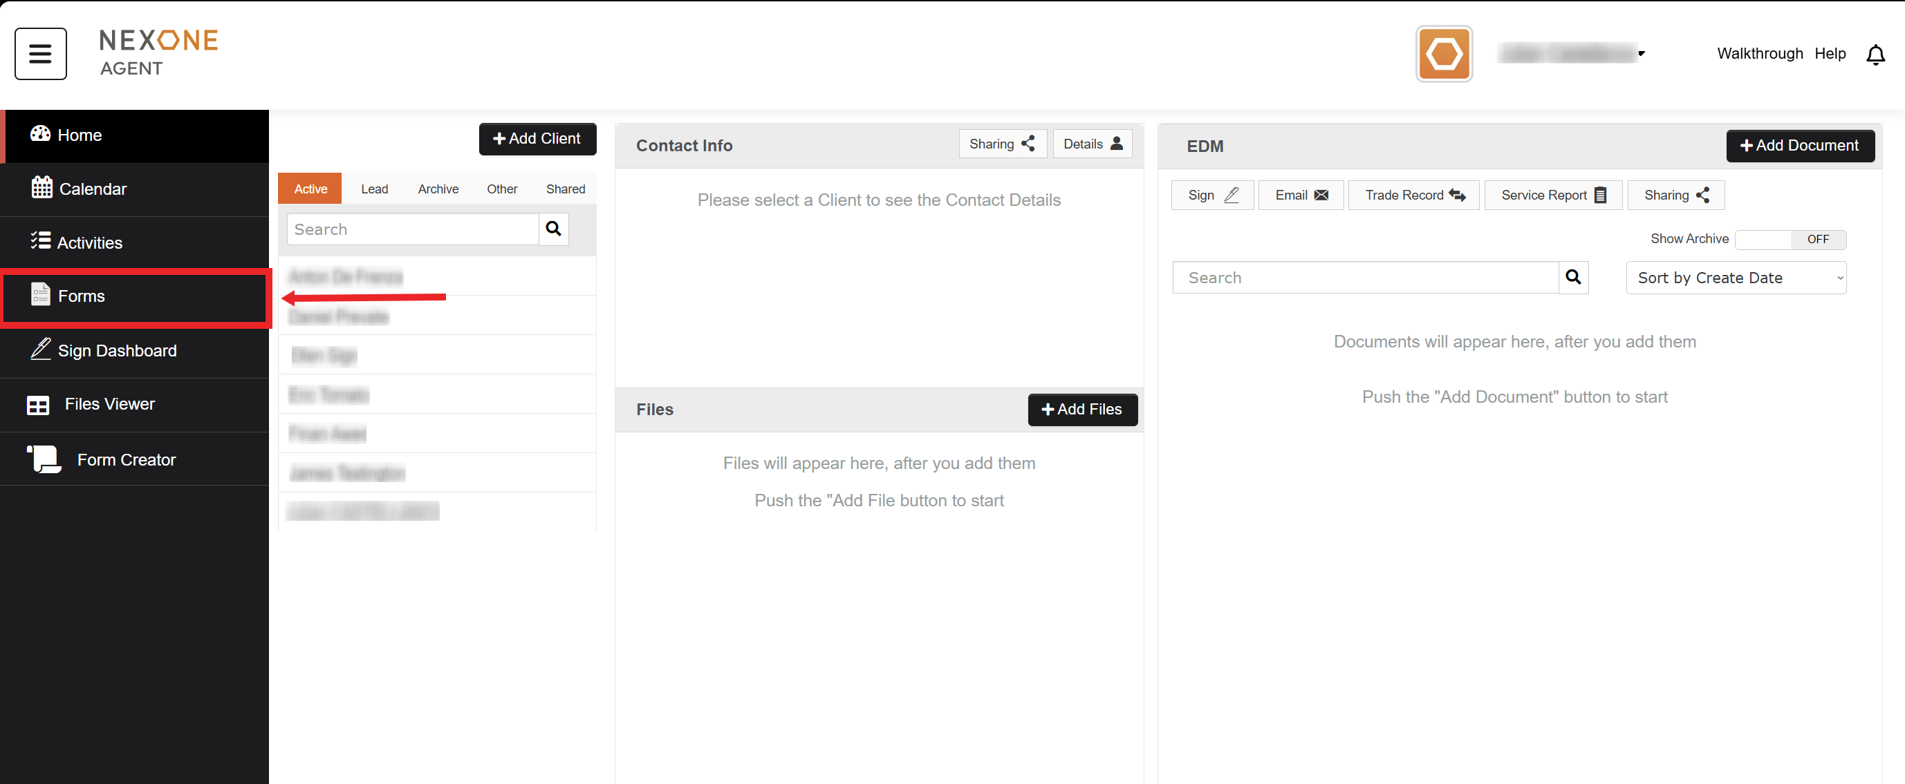Open the hamburger menu icon
The image size is (1905, 784).
tap(40, 53)
